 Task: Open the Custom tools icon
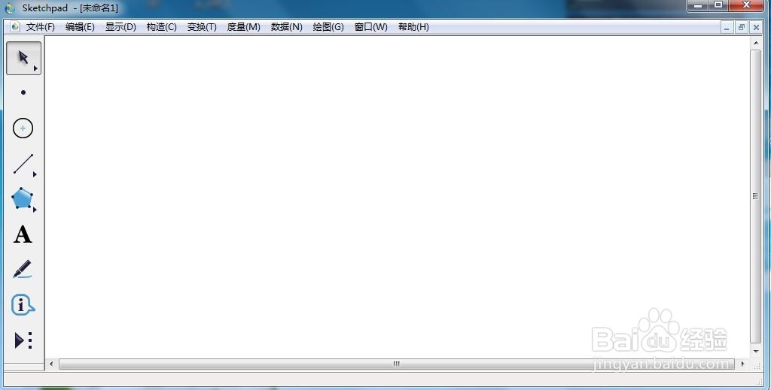click(23, 340)
